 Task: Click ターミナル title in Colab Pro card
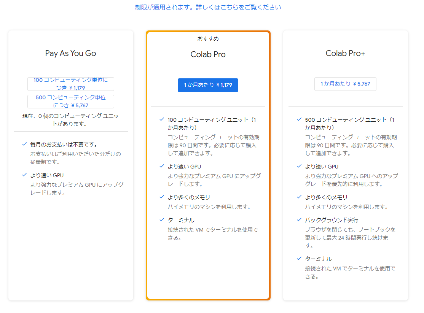point(181,220)
